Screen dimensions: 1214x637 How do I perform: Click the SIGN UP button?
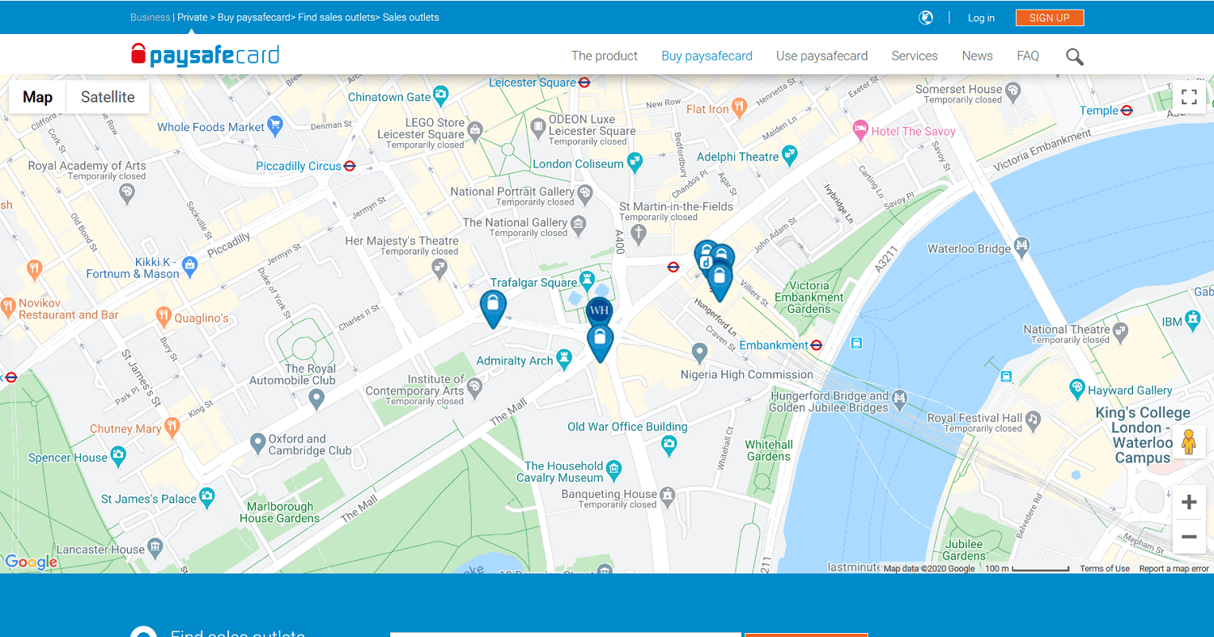point(1050,18)
